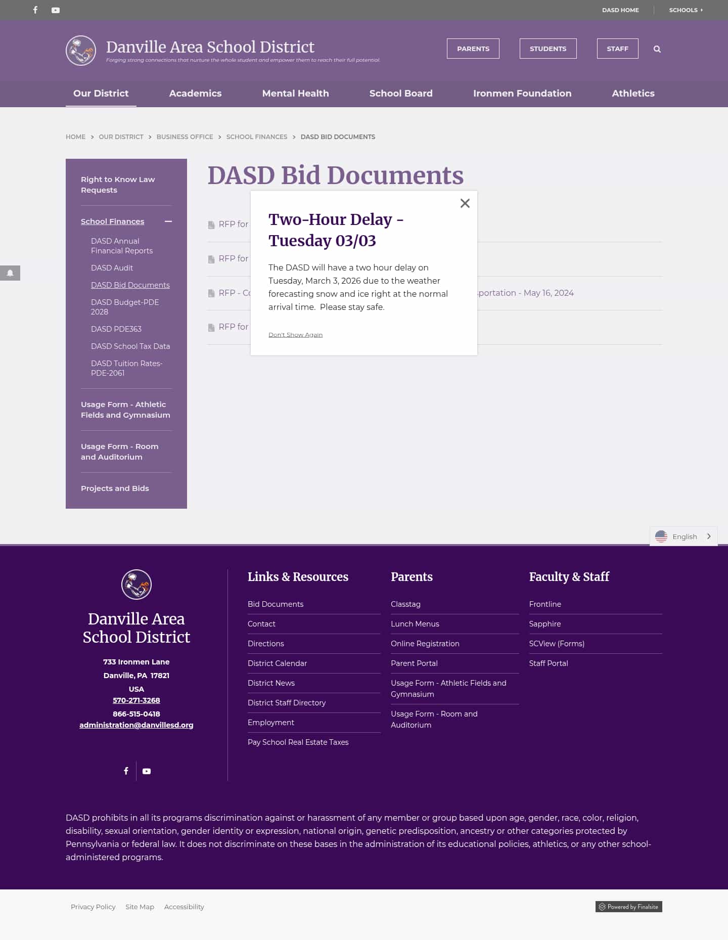Open Employment link
728x940 pixels.
tap(271, 723)
